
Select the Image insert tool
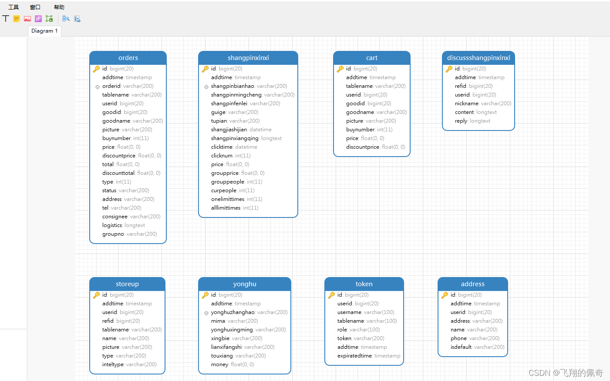click(x=27, y=19)
